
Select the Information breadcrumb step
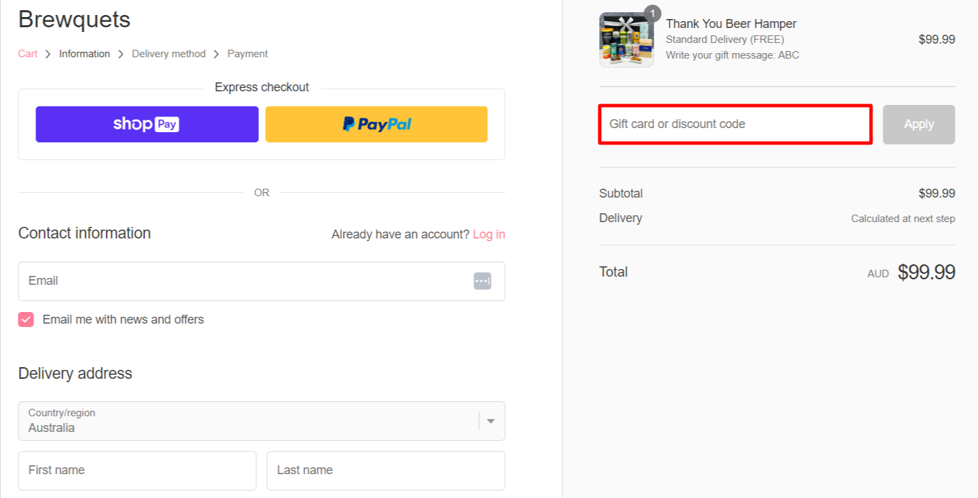coord(85,54)
